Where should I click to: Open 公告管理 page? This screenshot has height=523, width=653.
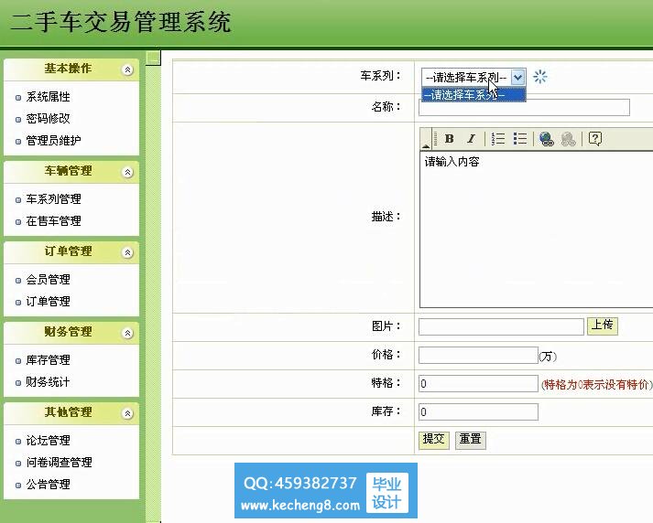[x=48, y=485]
